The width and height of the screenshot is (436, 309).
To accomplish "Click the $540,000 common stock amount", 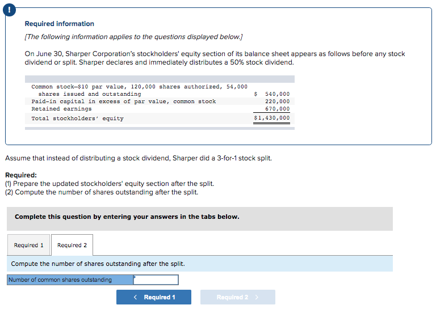I will pos(272,94).
